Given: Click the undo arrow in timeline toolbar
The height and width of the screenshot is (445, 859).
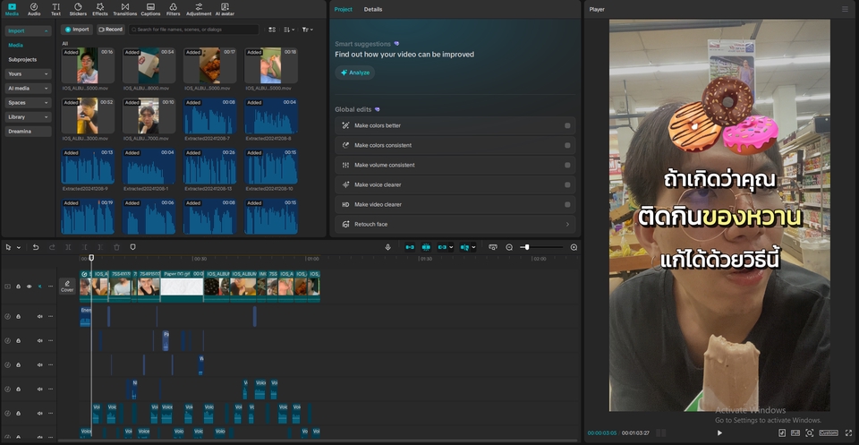Looking at the screenshot, I should 36,247.
